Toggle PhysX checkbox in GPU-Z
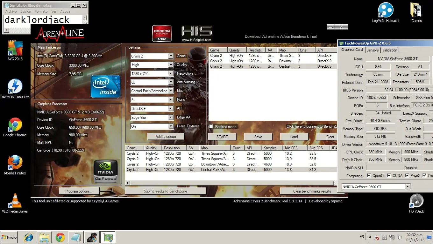Viewport: 433px width, 244px height. tap(407, 175)
